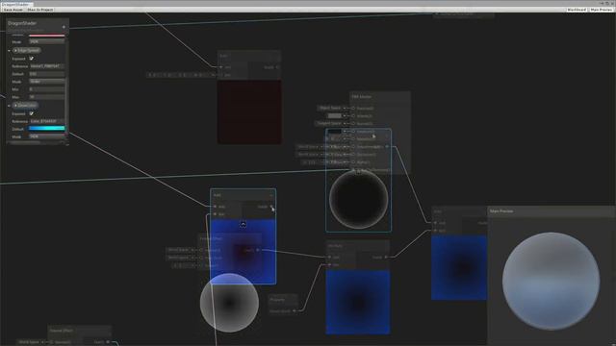Click the Main Preview sphere
This screenshot has height=346, width=616.
pos(551,281)
